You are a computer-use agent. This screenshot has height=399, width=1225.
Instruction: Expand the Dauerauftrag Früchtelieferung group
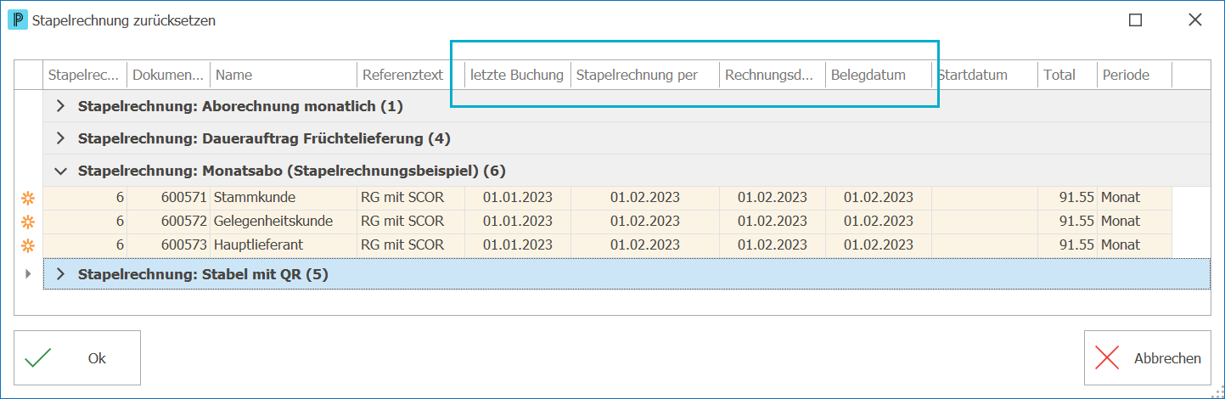(x=60, y=138)
